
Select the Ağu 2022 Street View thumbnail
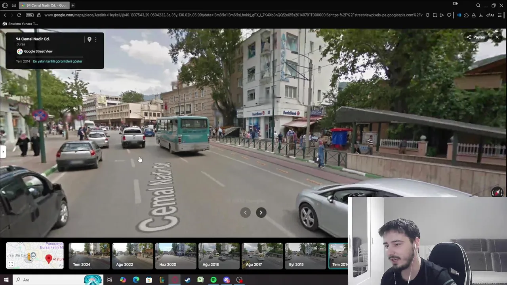132,256
